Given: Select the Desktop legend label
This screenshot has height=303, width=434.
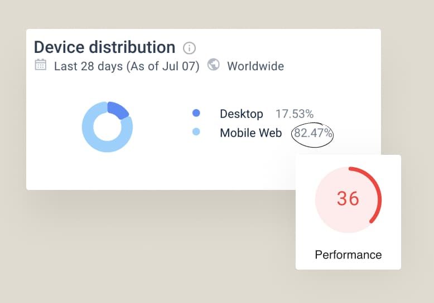Looking at the screenshot, I should tap(241, 114).
